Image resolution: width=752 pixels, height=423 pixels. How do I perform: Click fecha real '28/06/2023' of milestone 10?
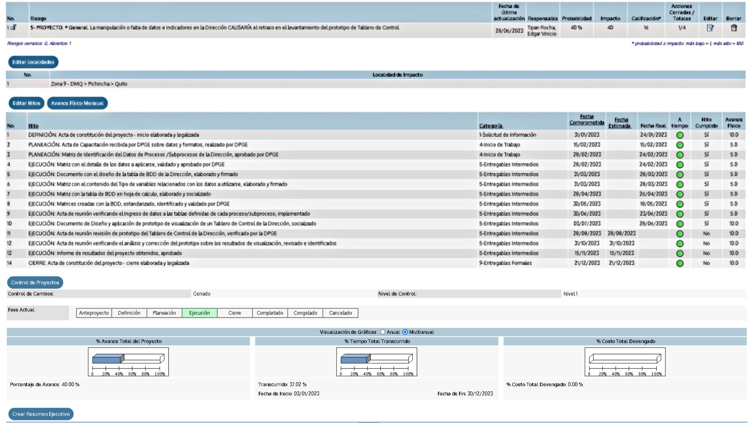653,224
